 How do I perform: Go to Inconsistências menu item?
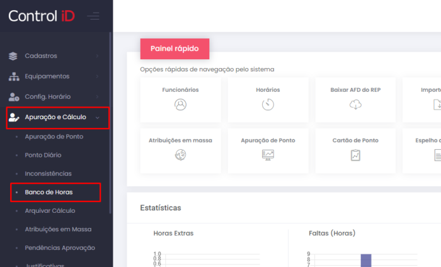48,173
